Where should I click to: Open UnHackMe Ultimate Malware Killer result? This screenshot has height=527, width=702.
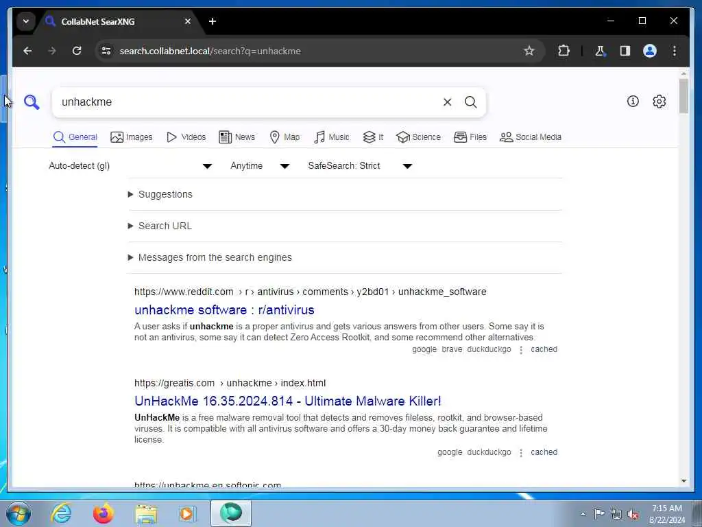(288, 401)
